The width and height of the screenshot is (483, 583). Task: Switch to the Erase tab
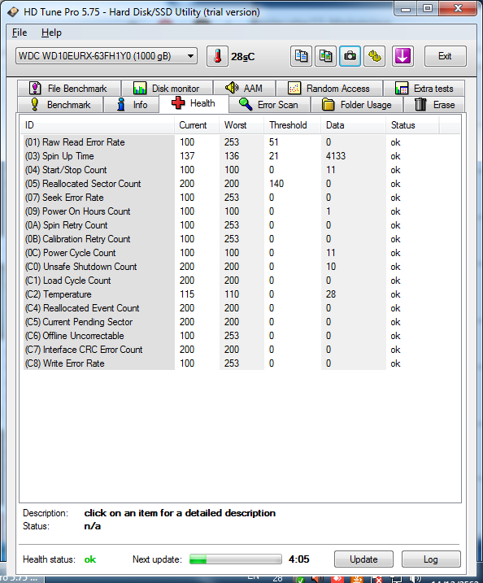434,105
